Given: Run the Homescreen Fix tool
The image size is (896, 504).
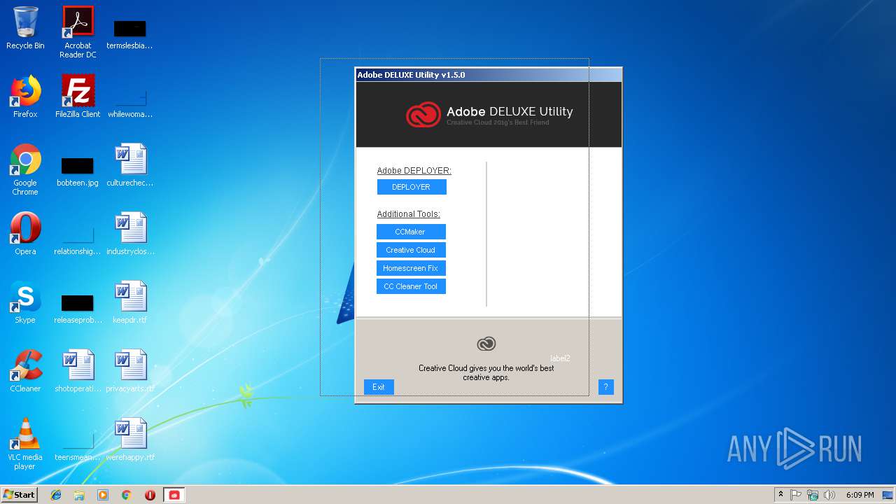Looking at the screenshot, I should click(x=411, y=268).
